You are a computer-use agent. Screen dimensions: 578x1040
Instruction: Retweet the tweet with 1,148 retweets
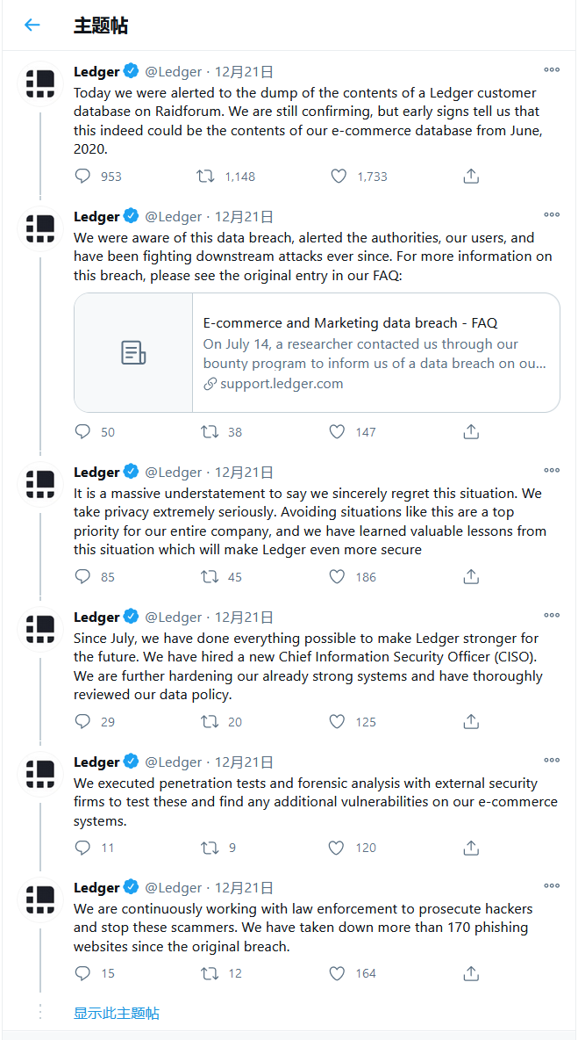point(206,177)
